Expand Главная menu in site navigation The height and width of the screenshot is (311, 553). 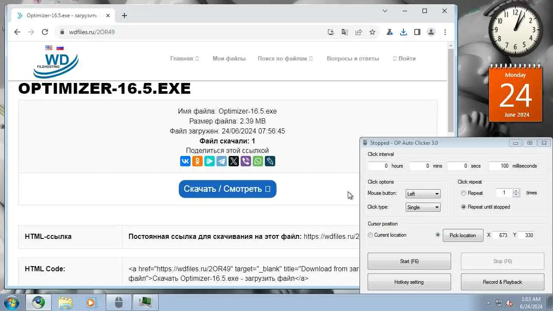[184, 58]
